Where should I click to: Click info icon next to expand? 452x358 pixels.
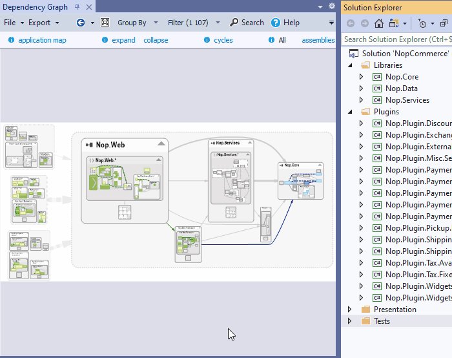pos(105,40)
